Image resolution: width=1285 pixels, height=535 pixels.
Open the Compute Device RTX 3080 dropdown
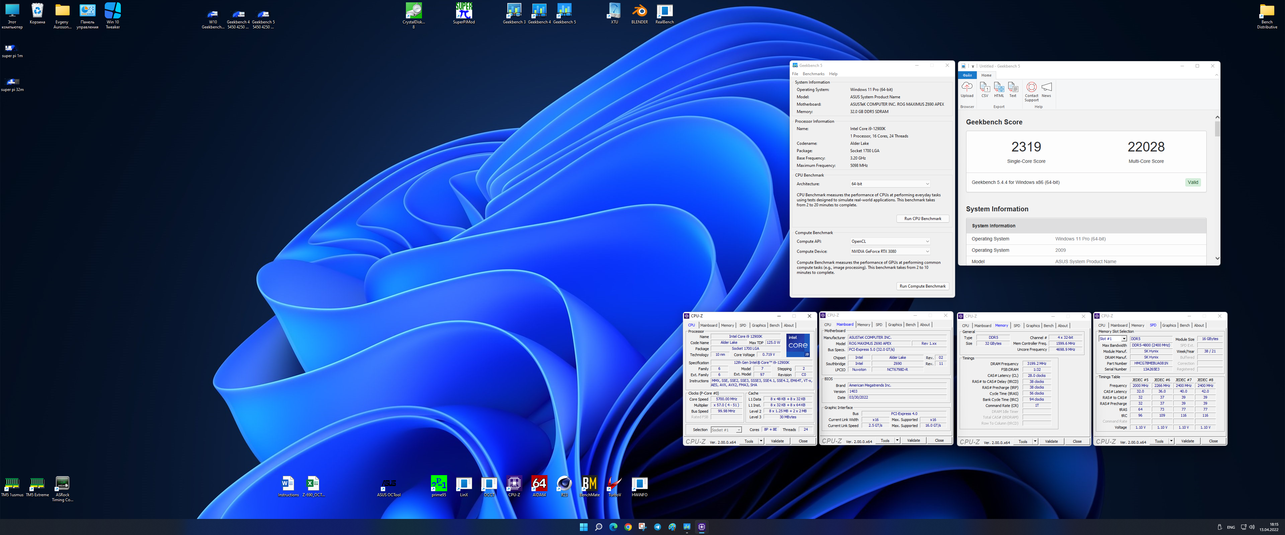pos(890,251)
